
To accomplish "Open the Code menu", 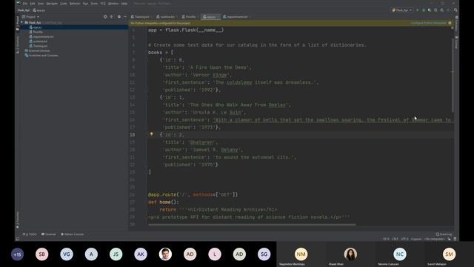I will click(64, 3).
